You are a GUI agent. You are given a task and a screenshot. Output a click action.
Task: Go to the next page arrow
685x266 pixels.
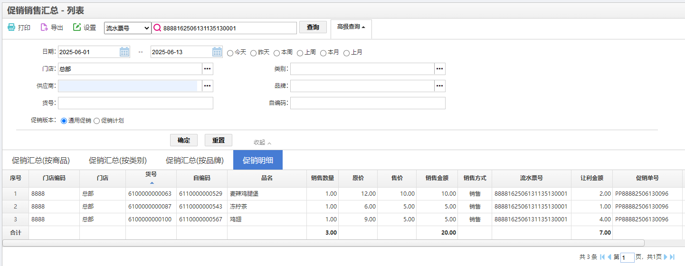click(x=666, y=257)
